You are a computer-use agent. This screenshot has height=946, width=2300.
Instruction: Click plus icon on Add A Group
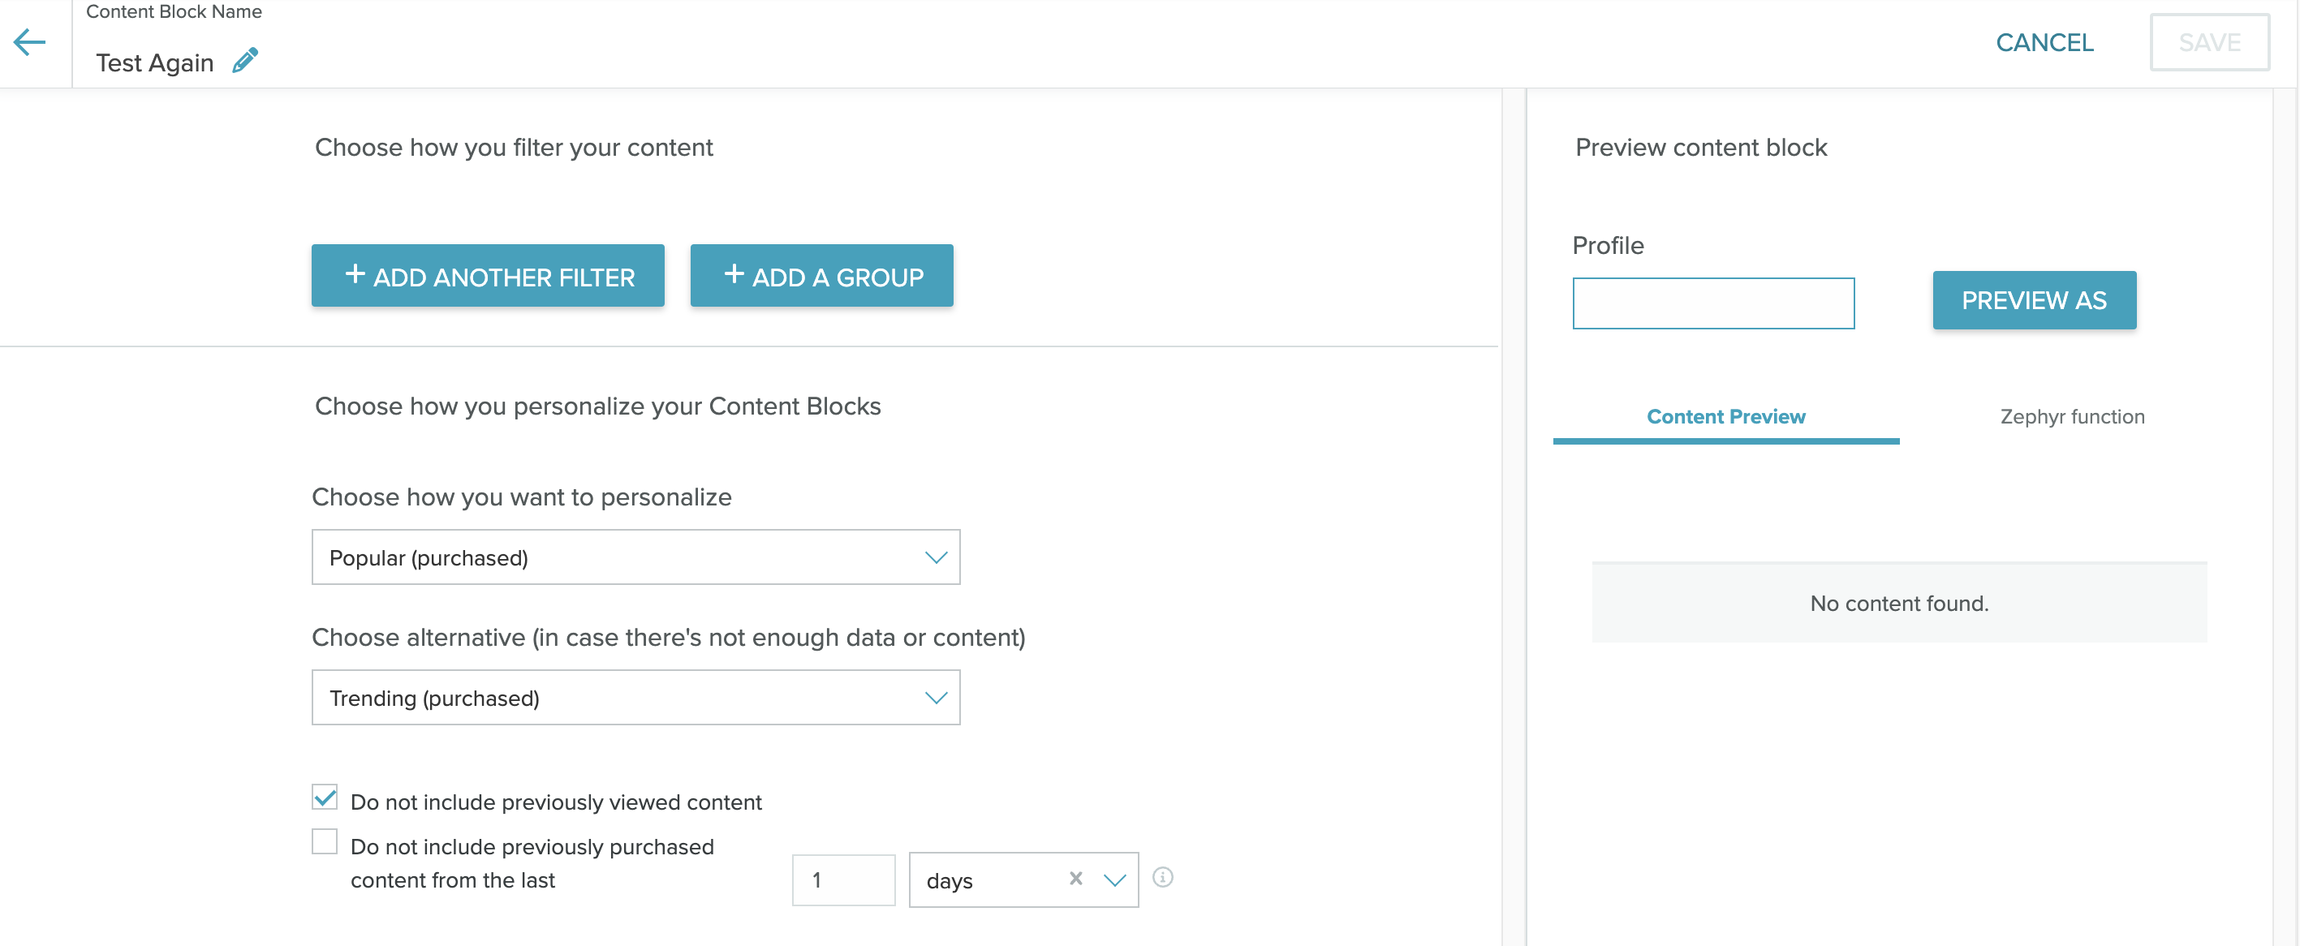733,274
